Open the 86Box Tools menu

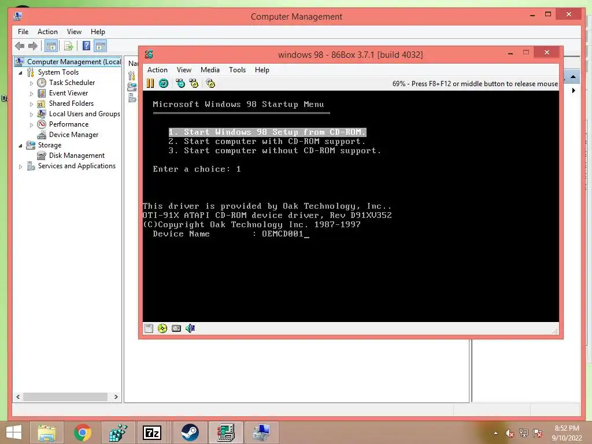click(x=237, y=70)
